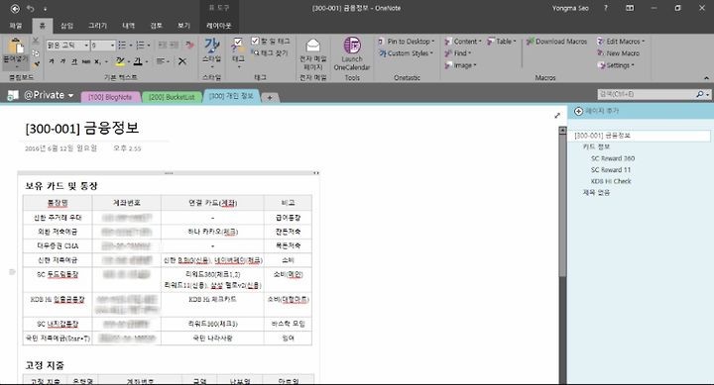Switch to the [100] BlogNote section tab

point(110,97)
